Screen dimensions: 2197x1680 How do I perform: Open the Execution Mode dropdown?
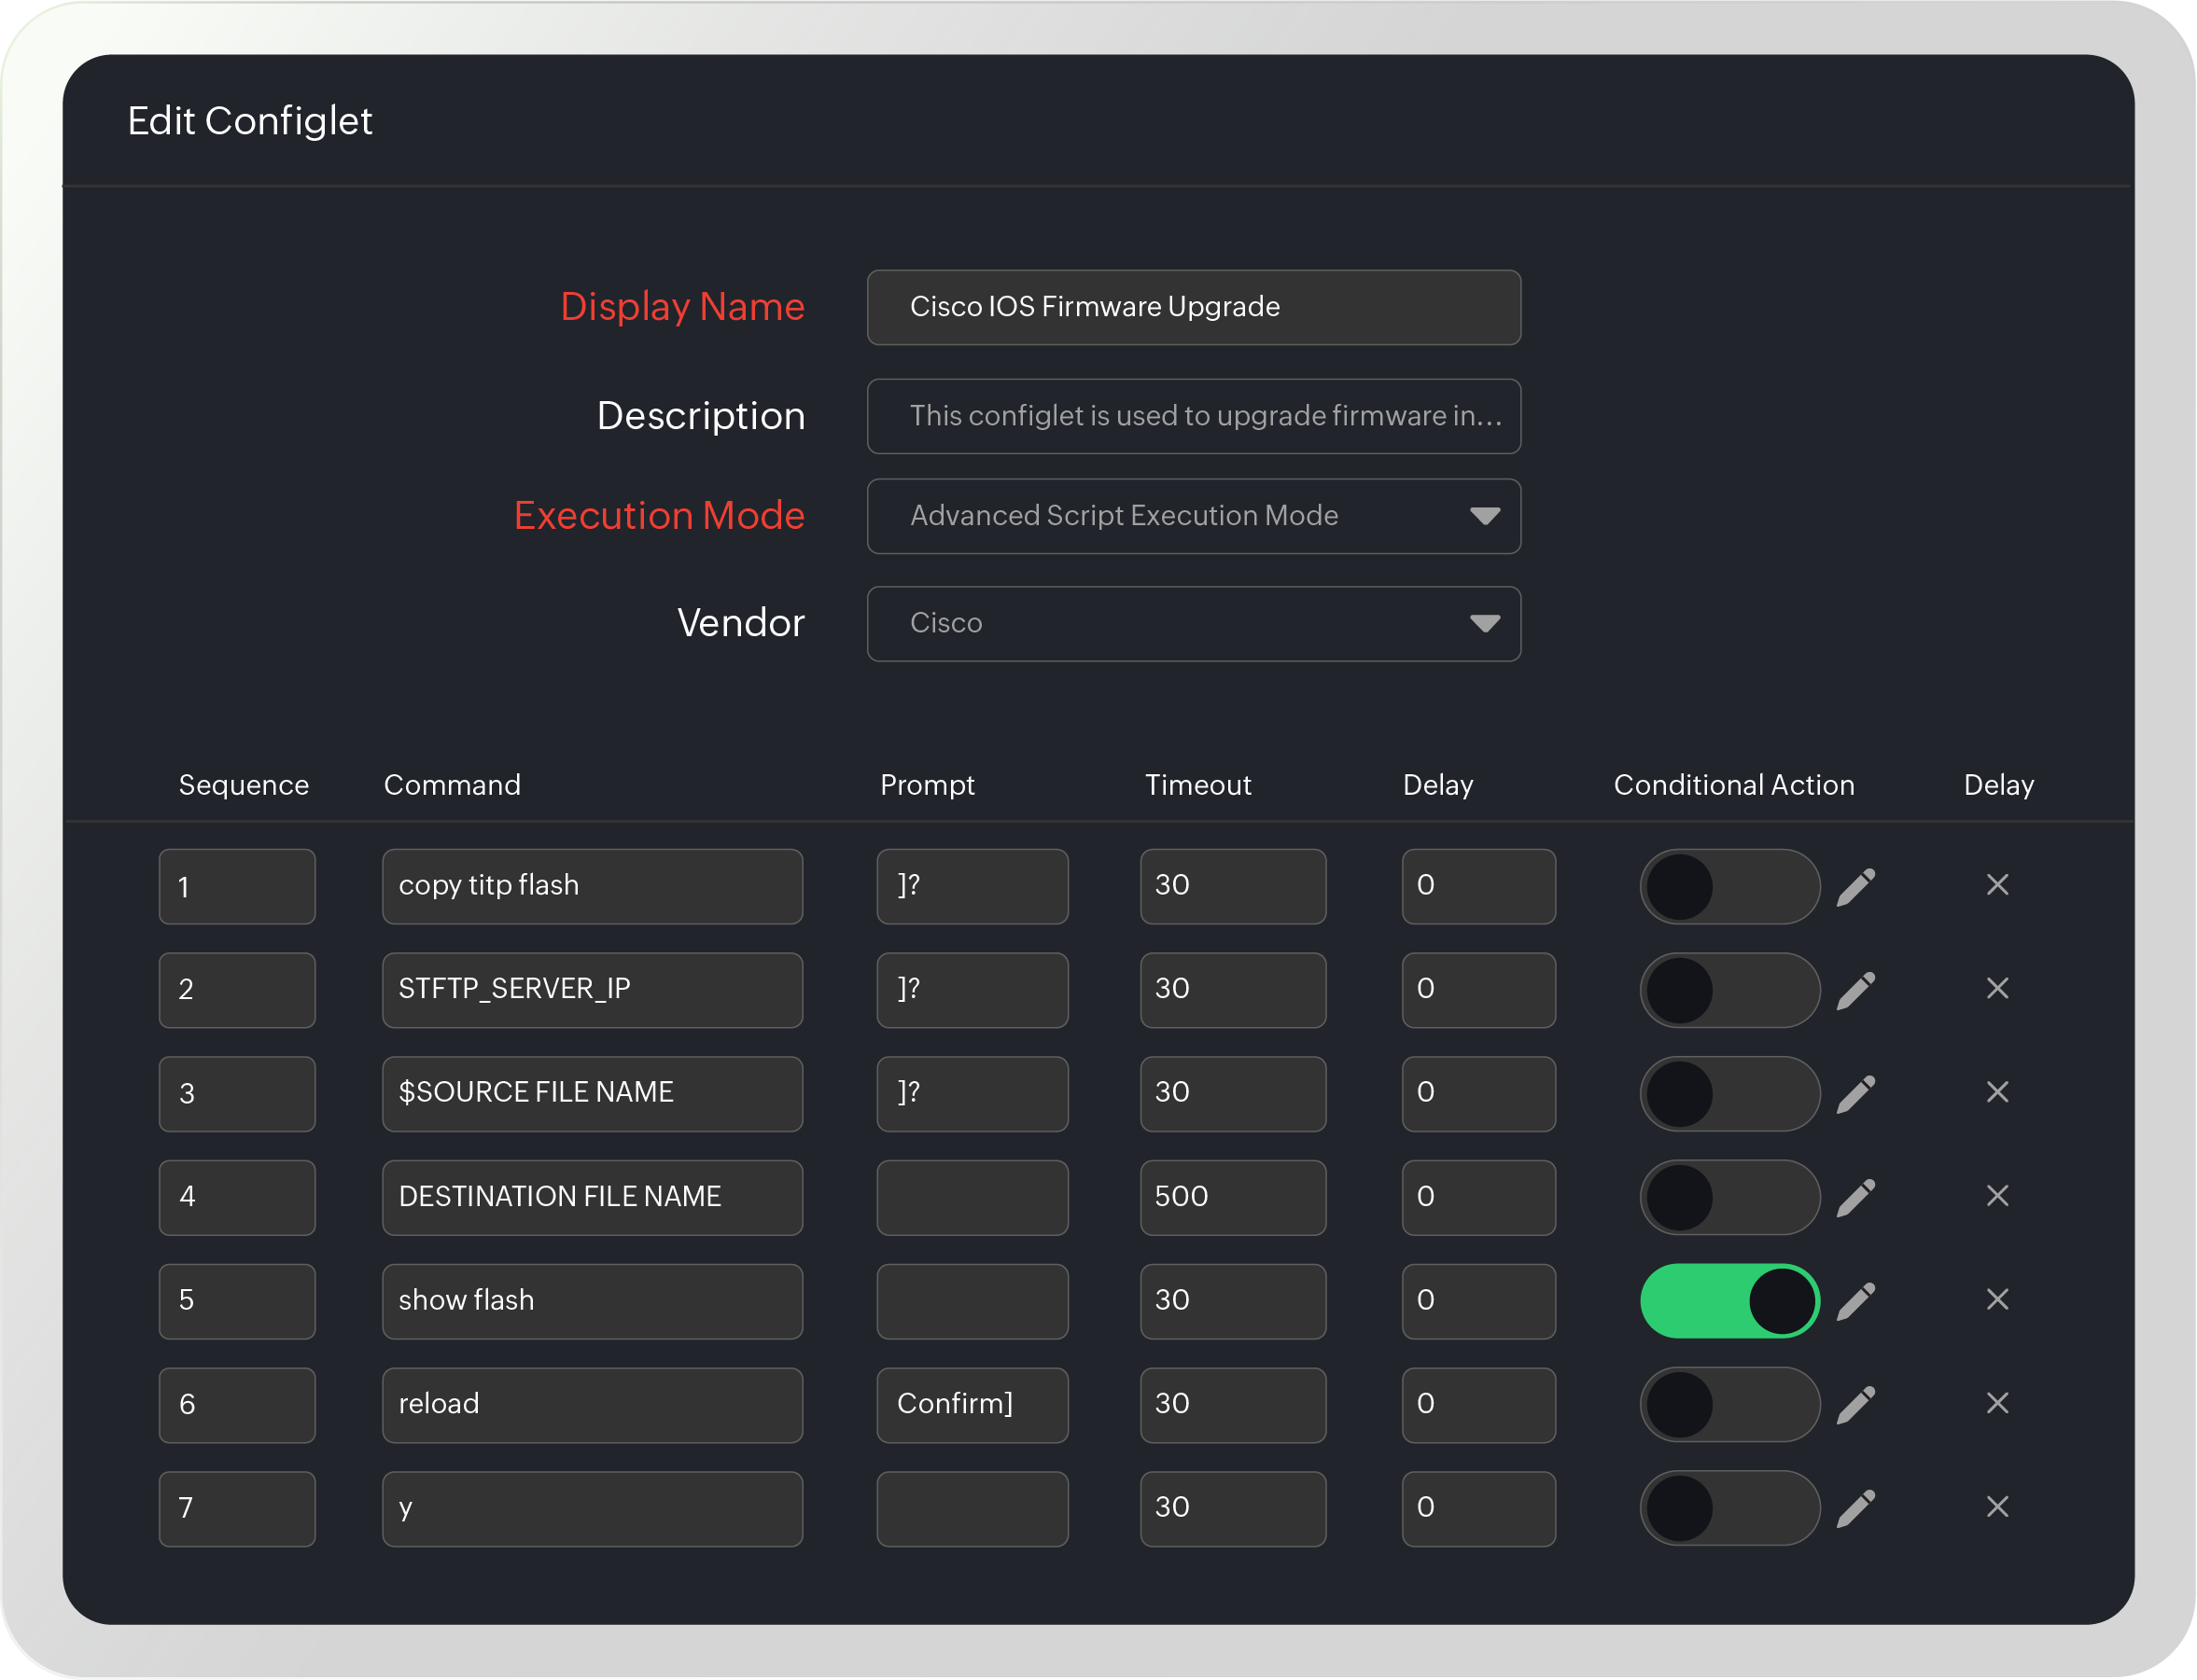pos(1194,516)
